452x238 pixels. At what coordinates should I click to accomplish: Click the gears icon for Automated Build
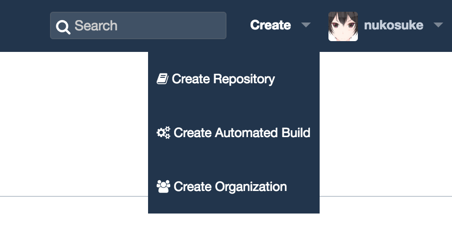pos(163,133)
